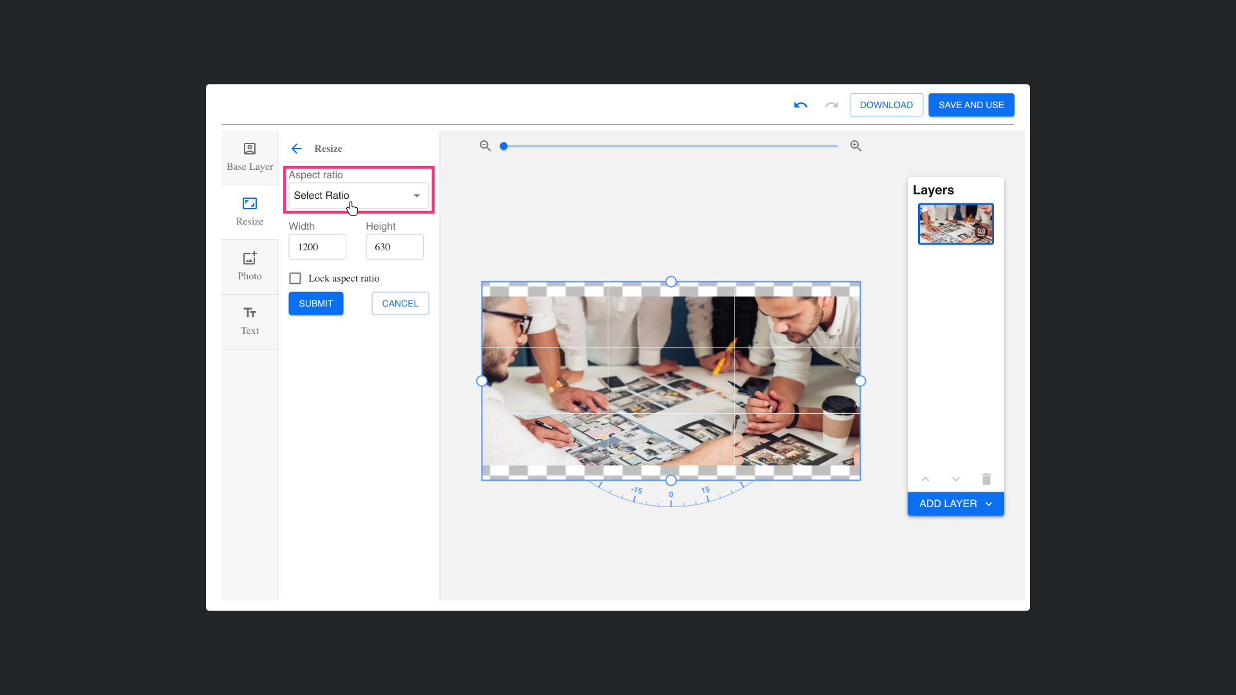This screenshot has width=1236, height=695.
Task: Delete layer with the trash icon
Action: pos(986,479)
